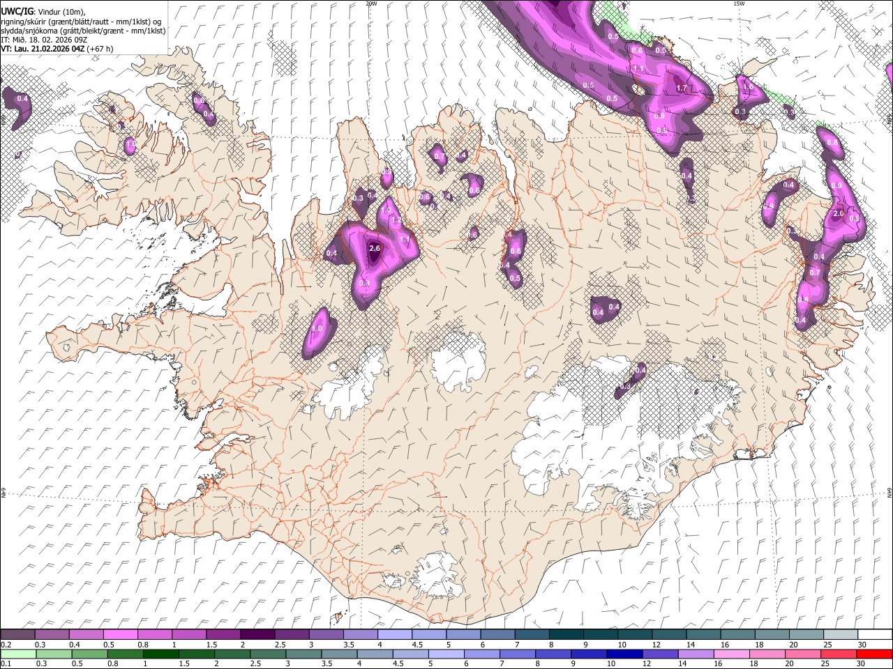The width and height of the screenshot is (893, 669).
Task: Click the 18 pink swatch in the lower legend row
Action: (767, 654)
